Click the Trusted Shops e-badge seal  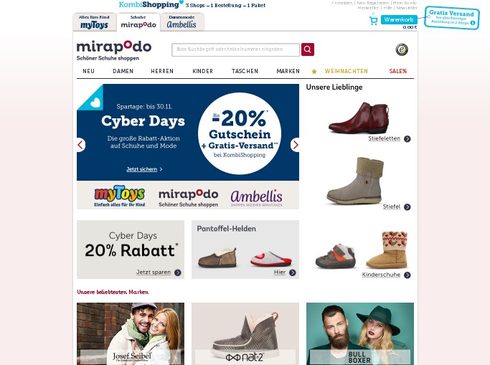(402, 49)
